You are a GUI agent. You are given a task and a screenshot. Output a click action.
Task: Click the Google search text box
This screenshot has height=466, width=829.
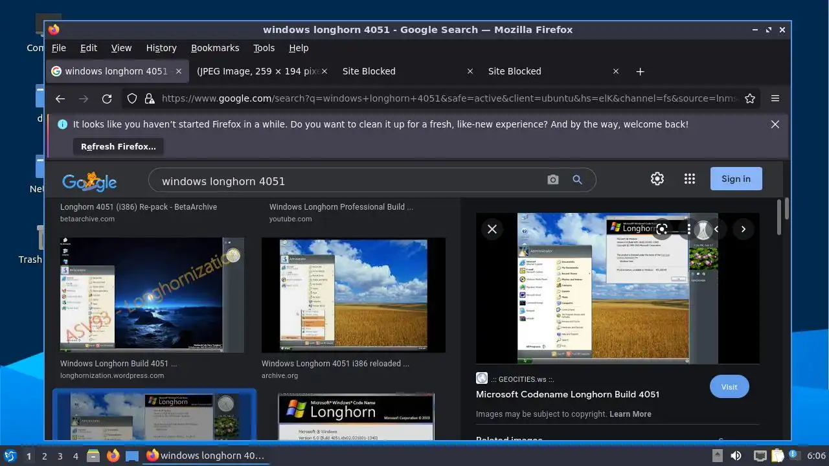coord(350,181)
